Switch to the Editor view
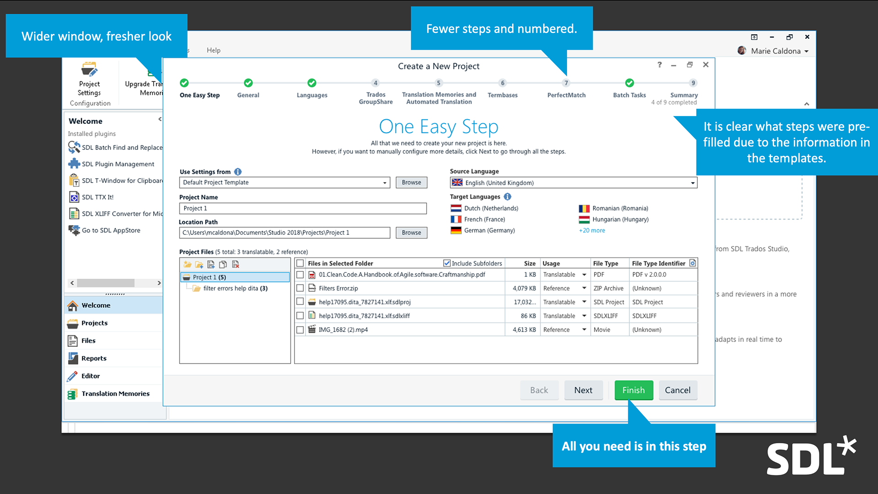This screenshot has width=878, height=494. pyautogui.click(x=113, y=376)
